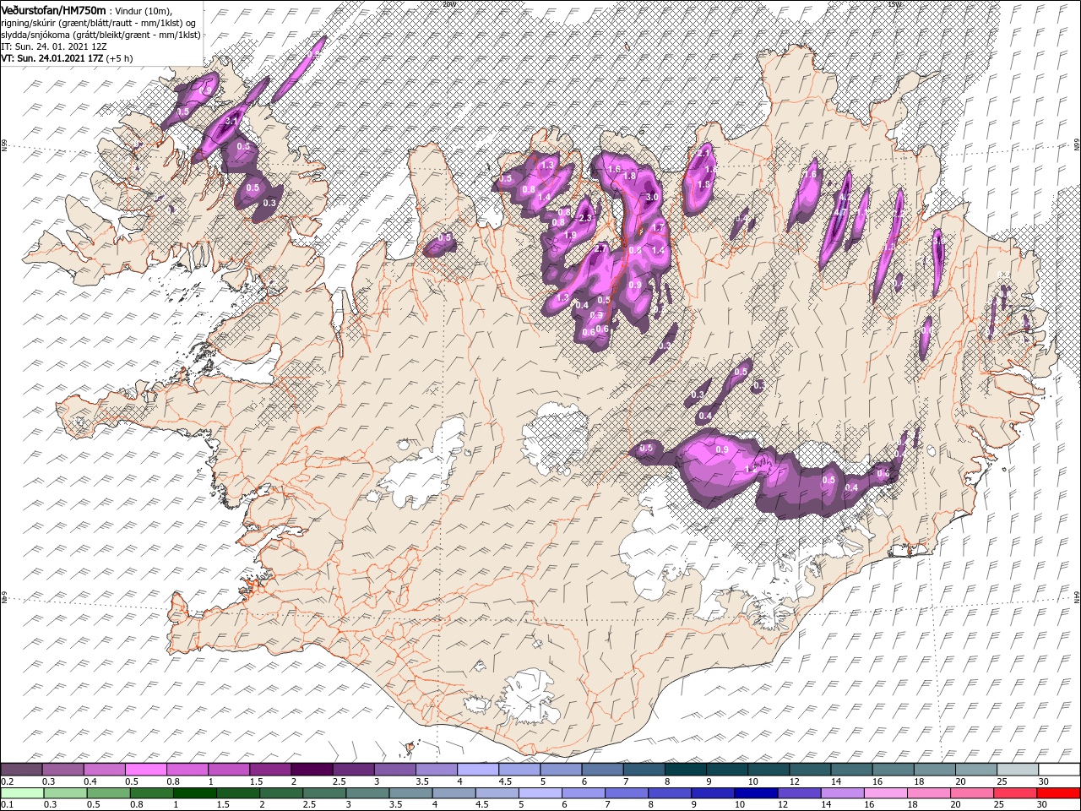Click the 2.5 label under the snow scale
This screenshot has width=1081, height=811.
[x=340, y=781]
